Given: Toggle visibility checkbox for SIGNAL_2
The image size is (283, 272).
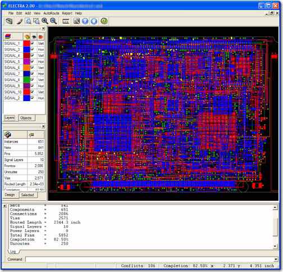Looking at the screenshot, I should pyautogui.click(x=33, y=98).
